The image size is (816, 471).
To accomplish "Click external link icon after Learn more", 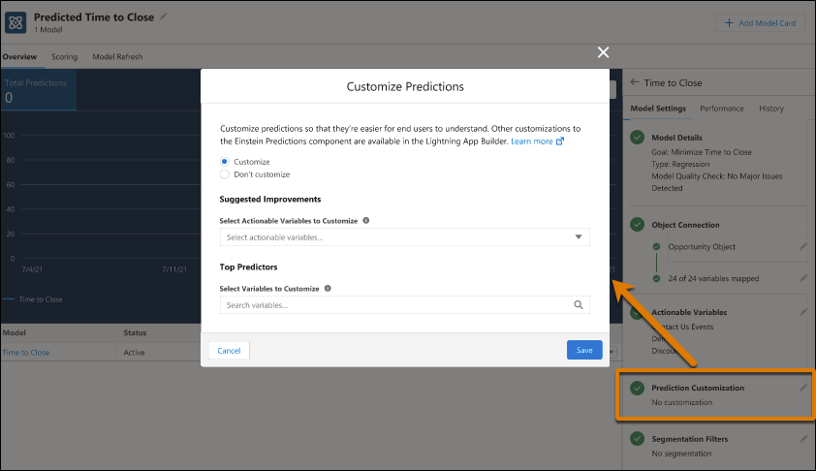I will (x=560, y=141).
